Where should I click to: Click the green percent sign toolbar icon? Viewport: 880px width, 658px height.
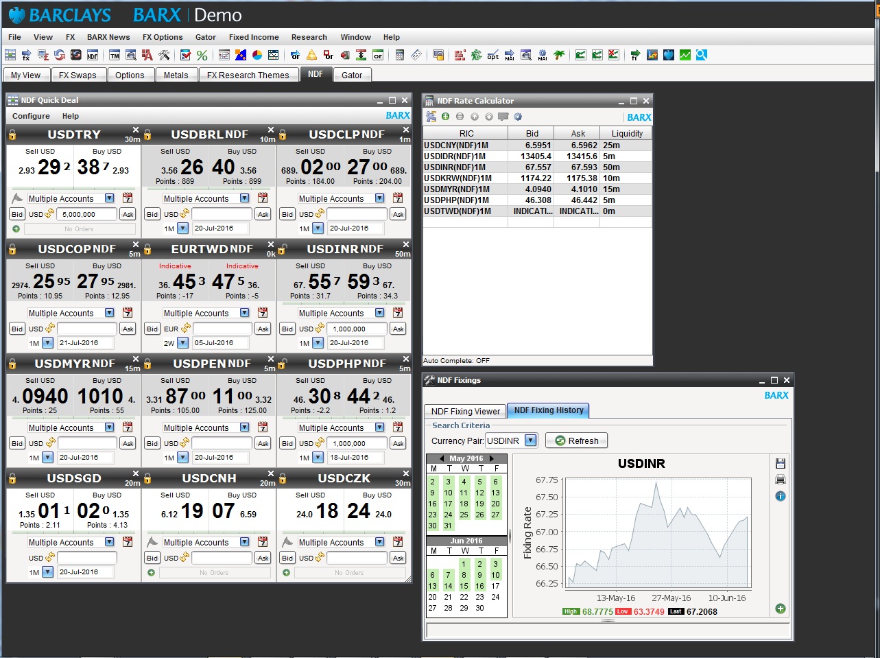click(202, 55)
